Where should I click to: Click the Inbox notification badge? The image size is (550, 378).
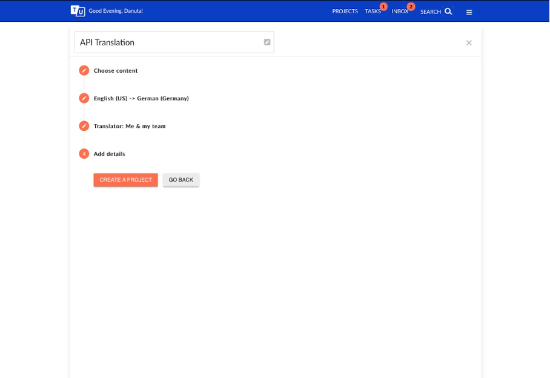point(411,6)
